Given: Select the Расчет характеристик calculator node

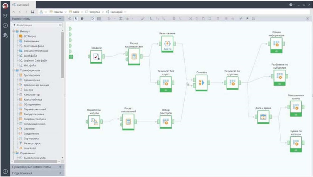Looking at the screenshot, I should tap(134, 57).
